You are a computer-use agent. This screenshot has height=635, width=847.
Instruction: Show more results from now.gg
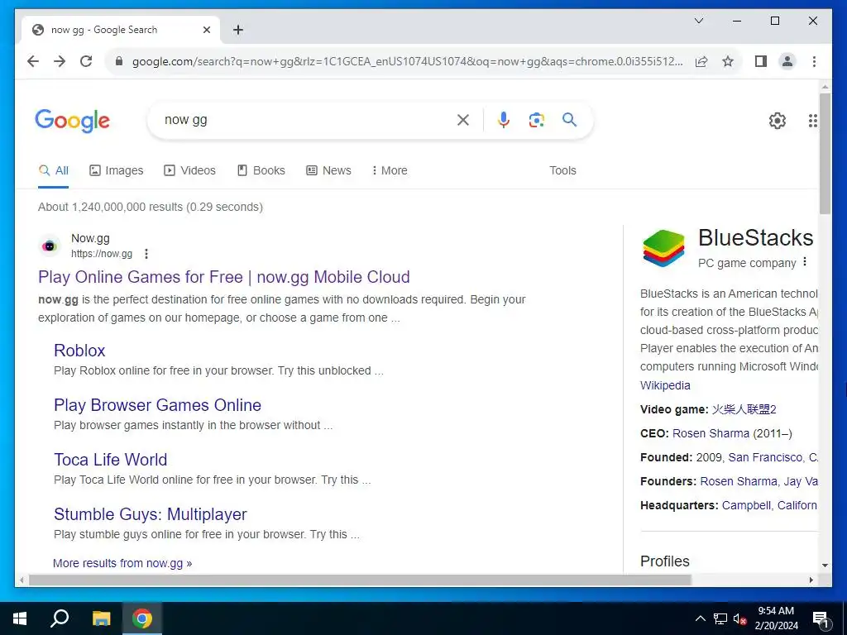(x=122, y=563)
